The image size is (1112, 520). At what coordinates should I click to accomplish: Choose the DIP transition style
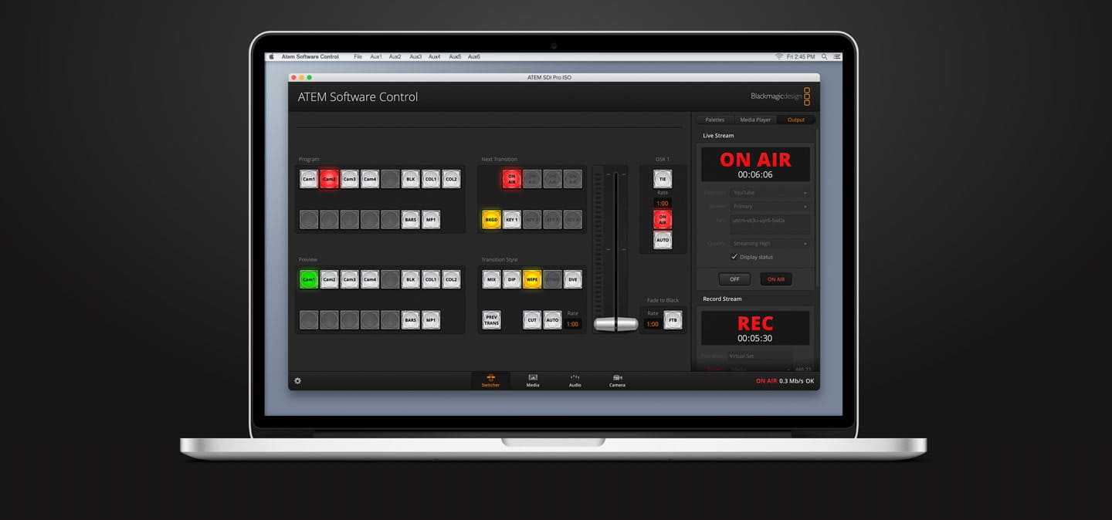(x=511, y=279)
